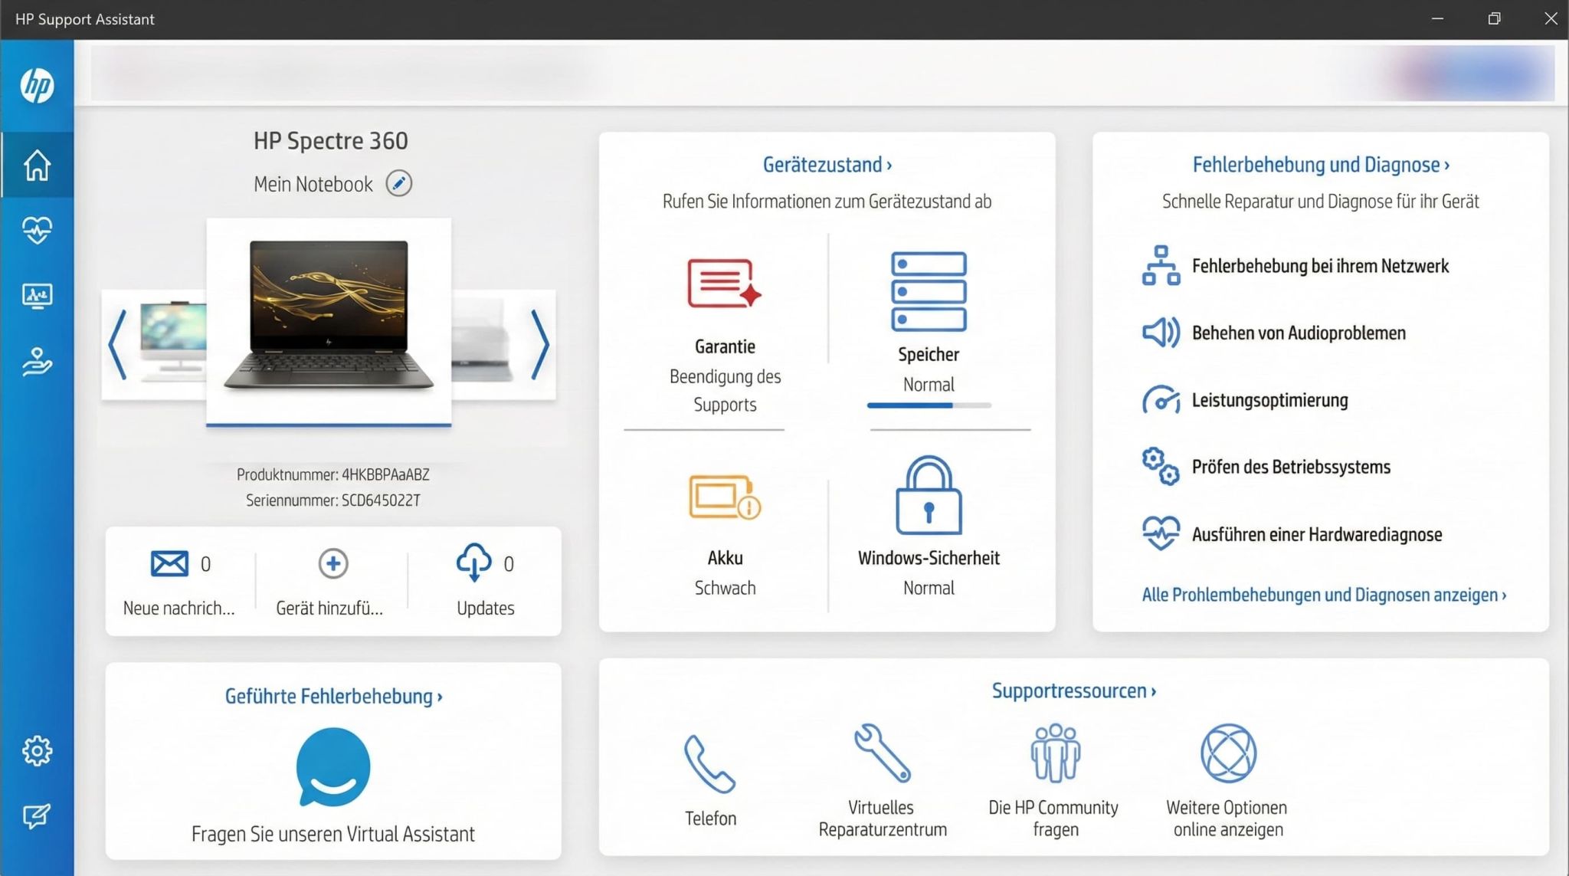This screenshot has height=876, width=1569.
Task: Open Fehlerbehebung bei ihrem Netzwerk
Action: [1319, 266]
